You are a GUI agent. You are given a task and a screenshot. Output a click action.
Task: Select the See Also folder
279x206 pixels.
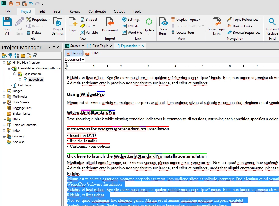click(18, 142)
